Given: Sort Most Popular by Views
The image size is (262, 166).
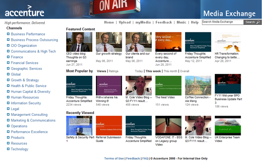Looking at the screenshot, I should 101,71.
